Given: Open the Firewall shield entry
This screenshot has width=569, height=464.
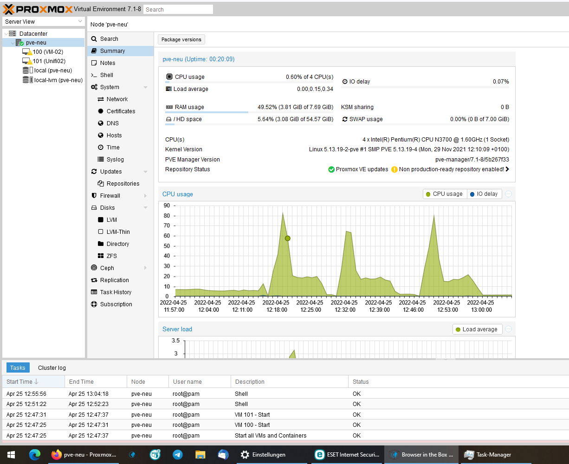Looking at the screenshot, I should [120, 196].
